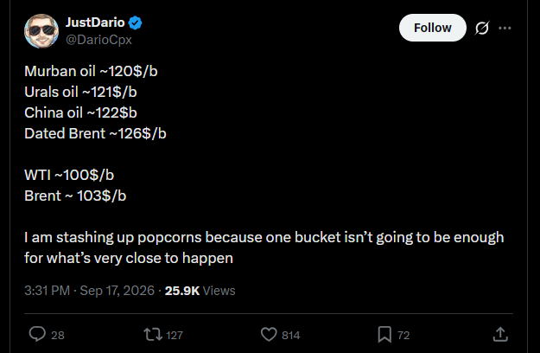Click the reply count 28
The image size is (540, 353).
pos(58,335)
